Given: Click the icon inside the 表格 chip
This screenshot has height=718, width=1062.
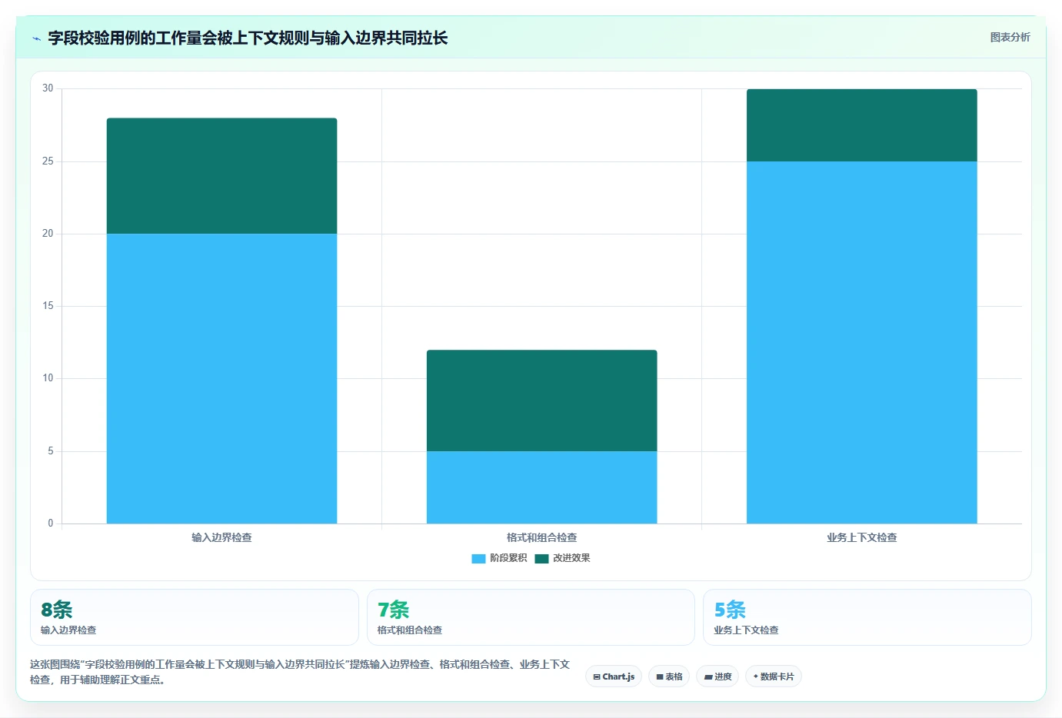Looking at the screenshot, I should (660, 677).
